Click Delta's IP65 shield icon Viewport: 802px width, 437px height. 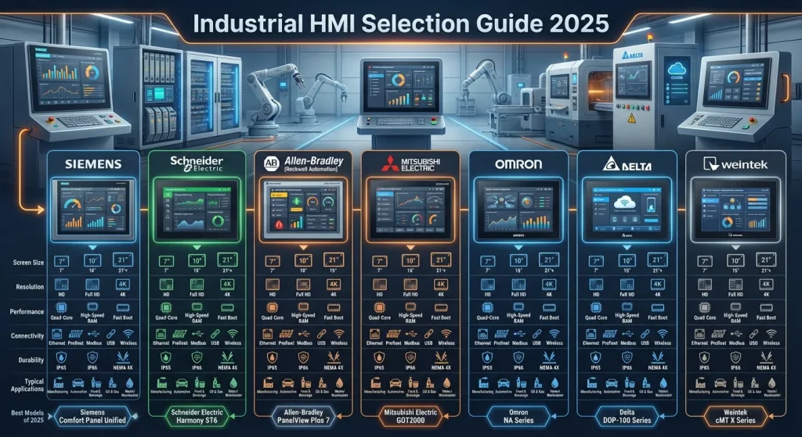click(x=595, y=357)
